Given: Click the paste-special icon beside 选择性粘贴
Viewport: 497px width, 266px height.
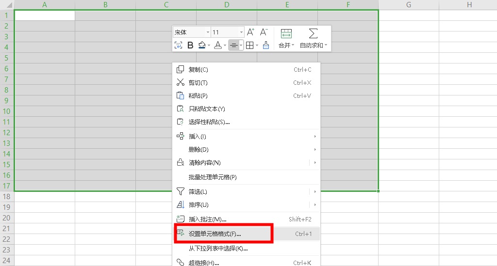Looking at the screenshot, I should (181, 122).
